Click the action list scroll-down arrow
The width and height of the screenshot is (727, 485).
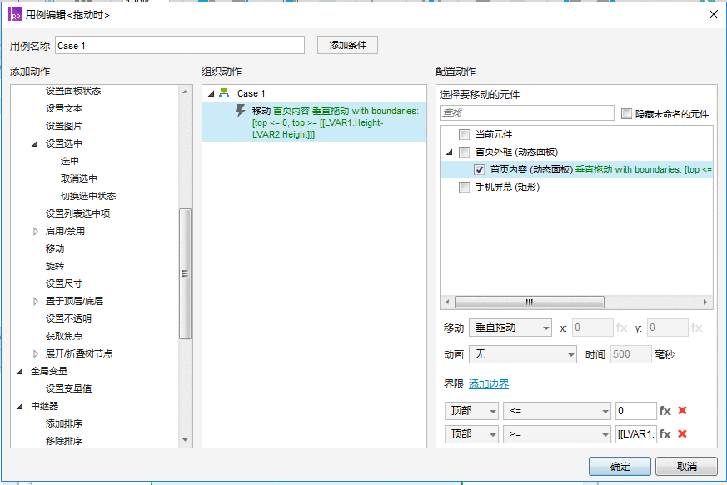pos(185,440)
